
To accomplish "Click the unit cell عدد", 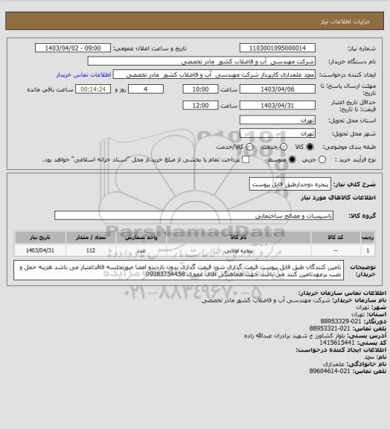I will [141, 250].
